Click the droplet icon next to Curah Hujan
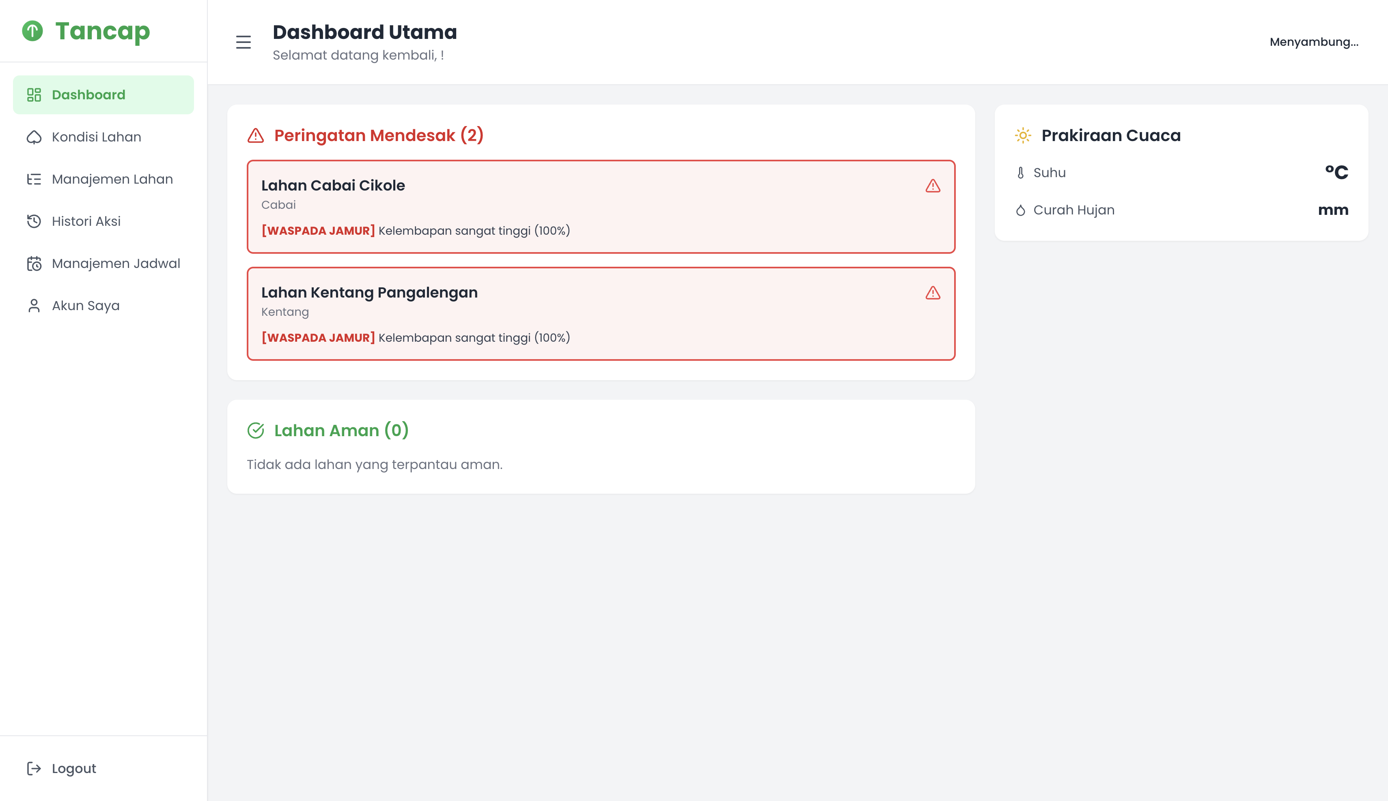The image size is (1388, 801). tap(1021, 210)
